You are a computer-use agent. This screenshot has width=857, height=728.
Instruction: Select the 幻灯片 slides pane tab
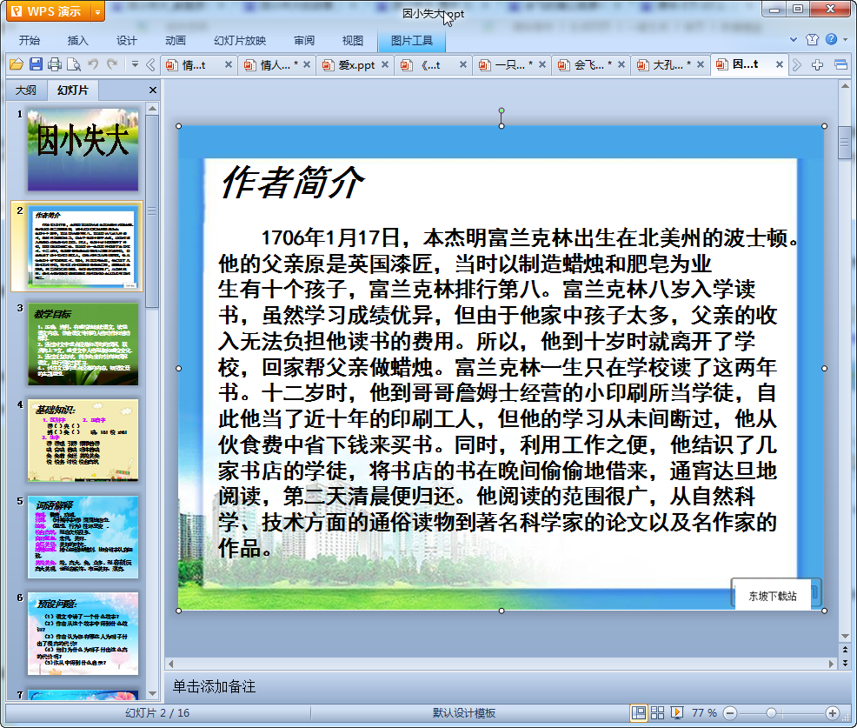click(x=73, y=90)
